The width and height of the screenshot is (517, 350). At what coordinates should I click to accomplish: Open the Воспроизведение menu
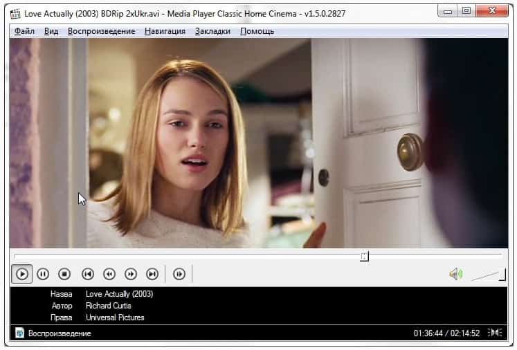pos(102,31)
